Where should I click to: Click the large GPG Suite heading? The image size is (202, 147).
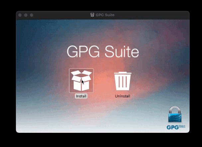(103, 52)
